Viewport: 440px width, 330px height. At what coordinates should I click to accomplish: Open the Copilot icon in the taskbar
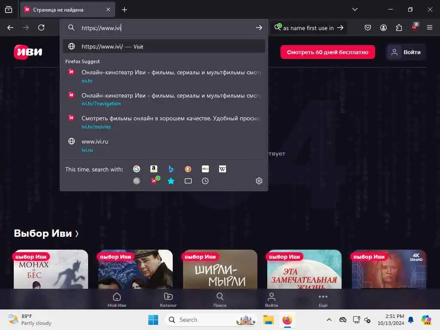point(426,320)
